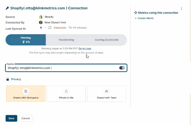This screenshot has width=191, height=125.
Task: Click the metrics crosshair icon
Action: click(x=136, y=13)
